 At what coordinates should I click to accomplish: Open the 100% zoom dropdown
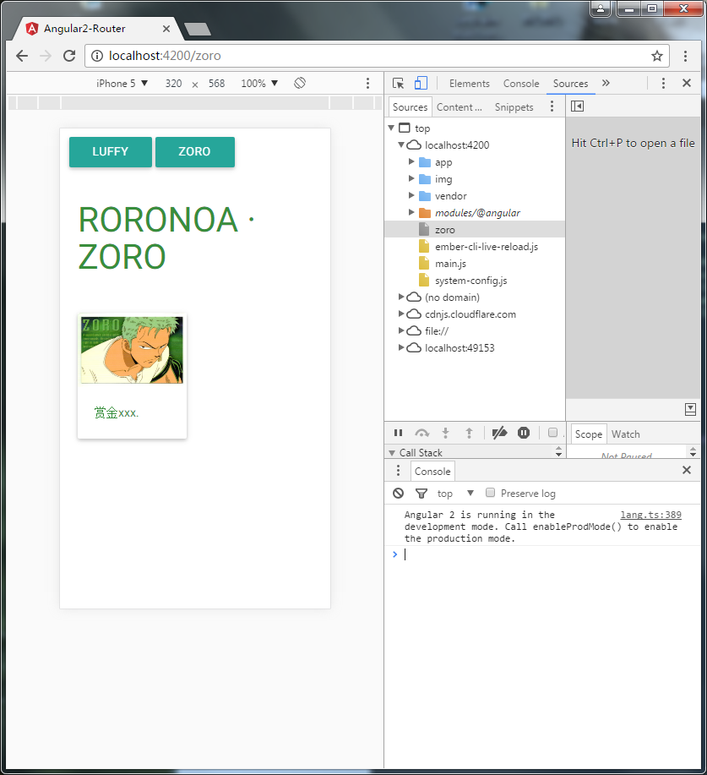pos(259,84)
